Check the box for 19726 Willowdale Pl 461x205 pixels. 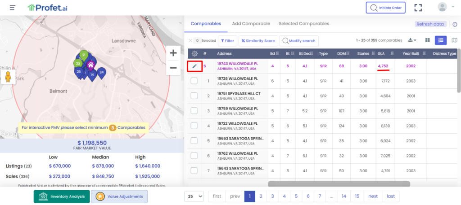194,81
